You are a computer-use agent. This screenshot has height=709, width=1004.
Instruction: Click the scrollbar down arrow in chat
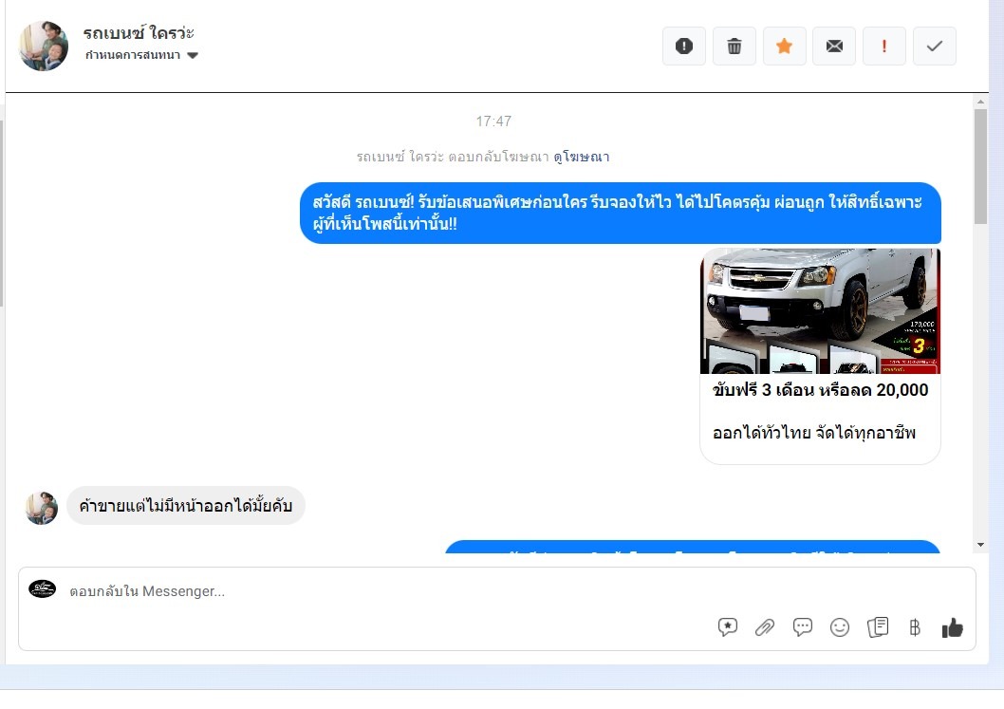[980, 545]
